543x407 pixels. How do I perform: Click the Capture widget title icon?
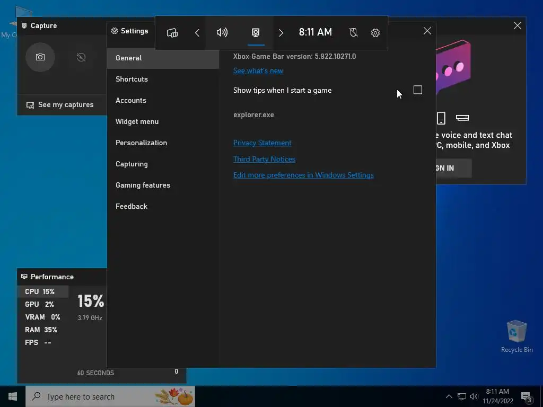[24, 25]
